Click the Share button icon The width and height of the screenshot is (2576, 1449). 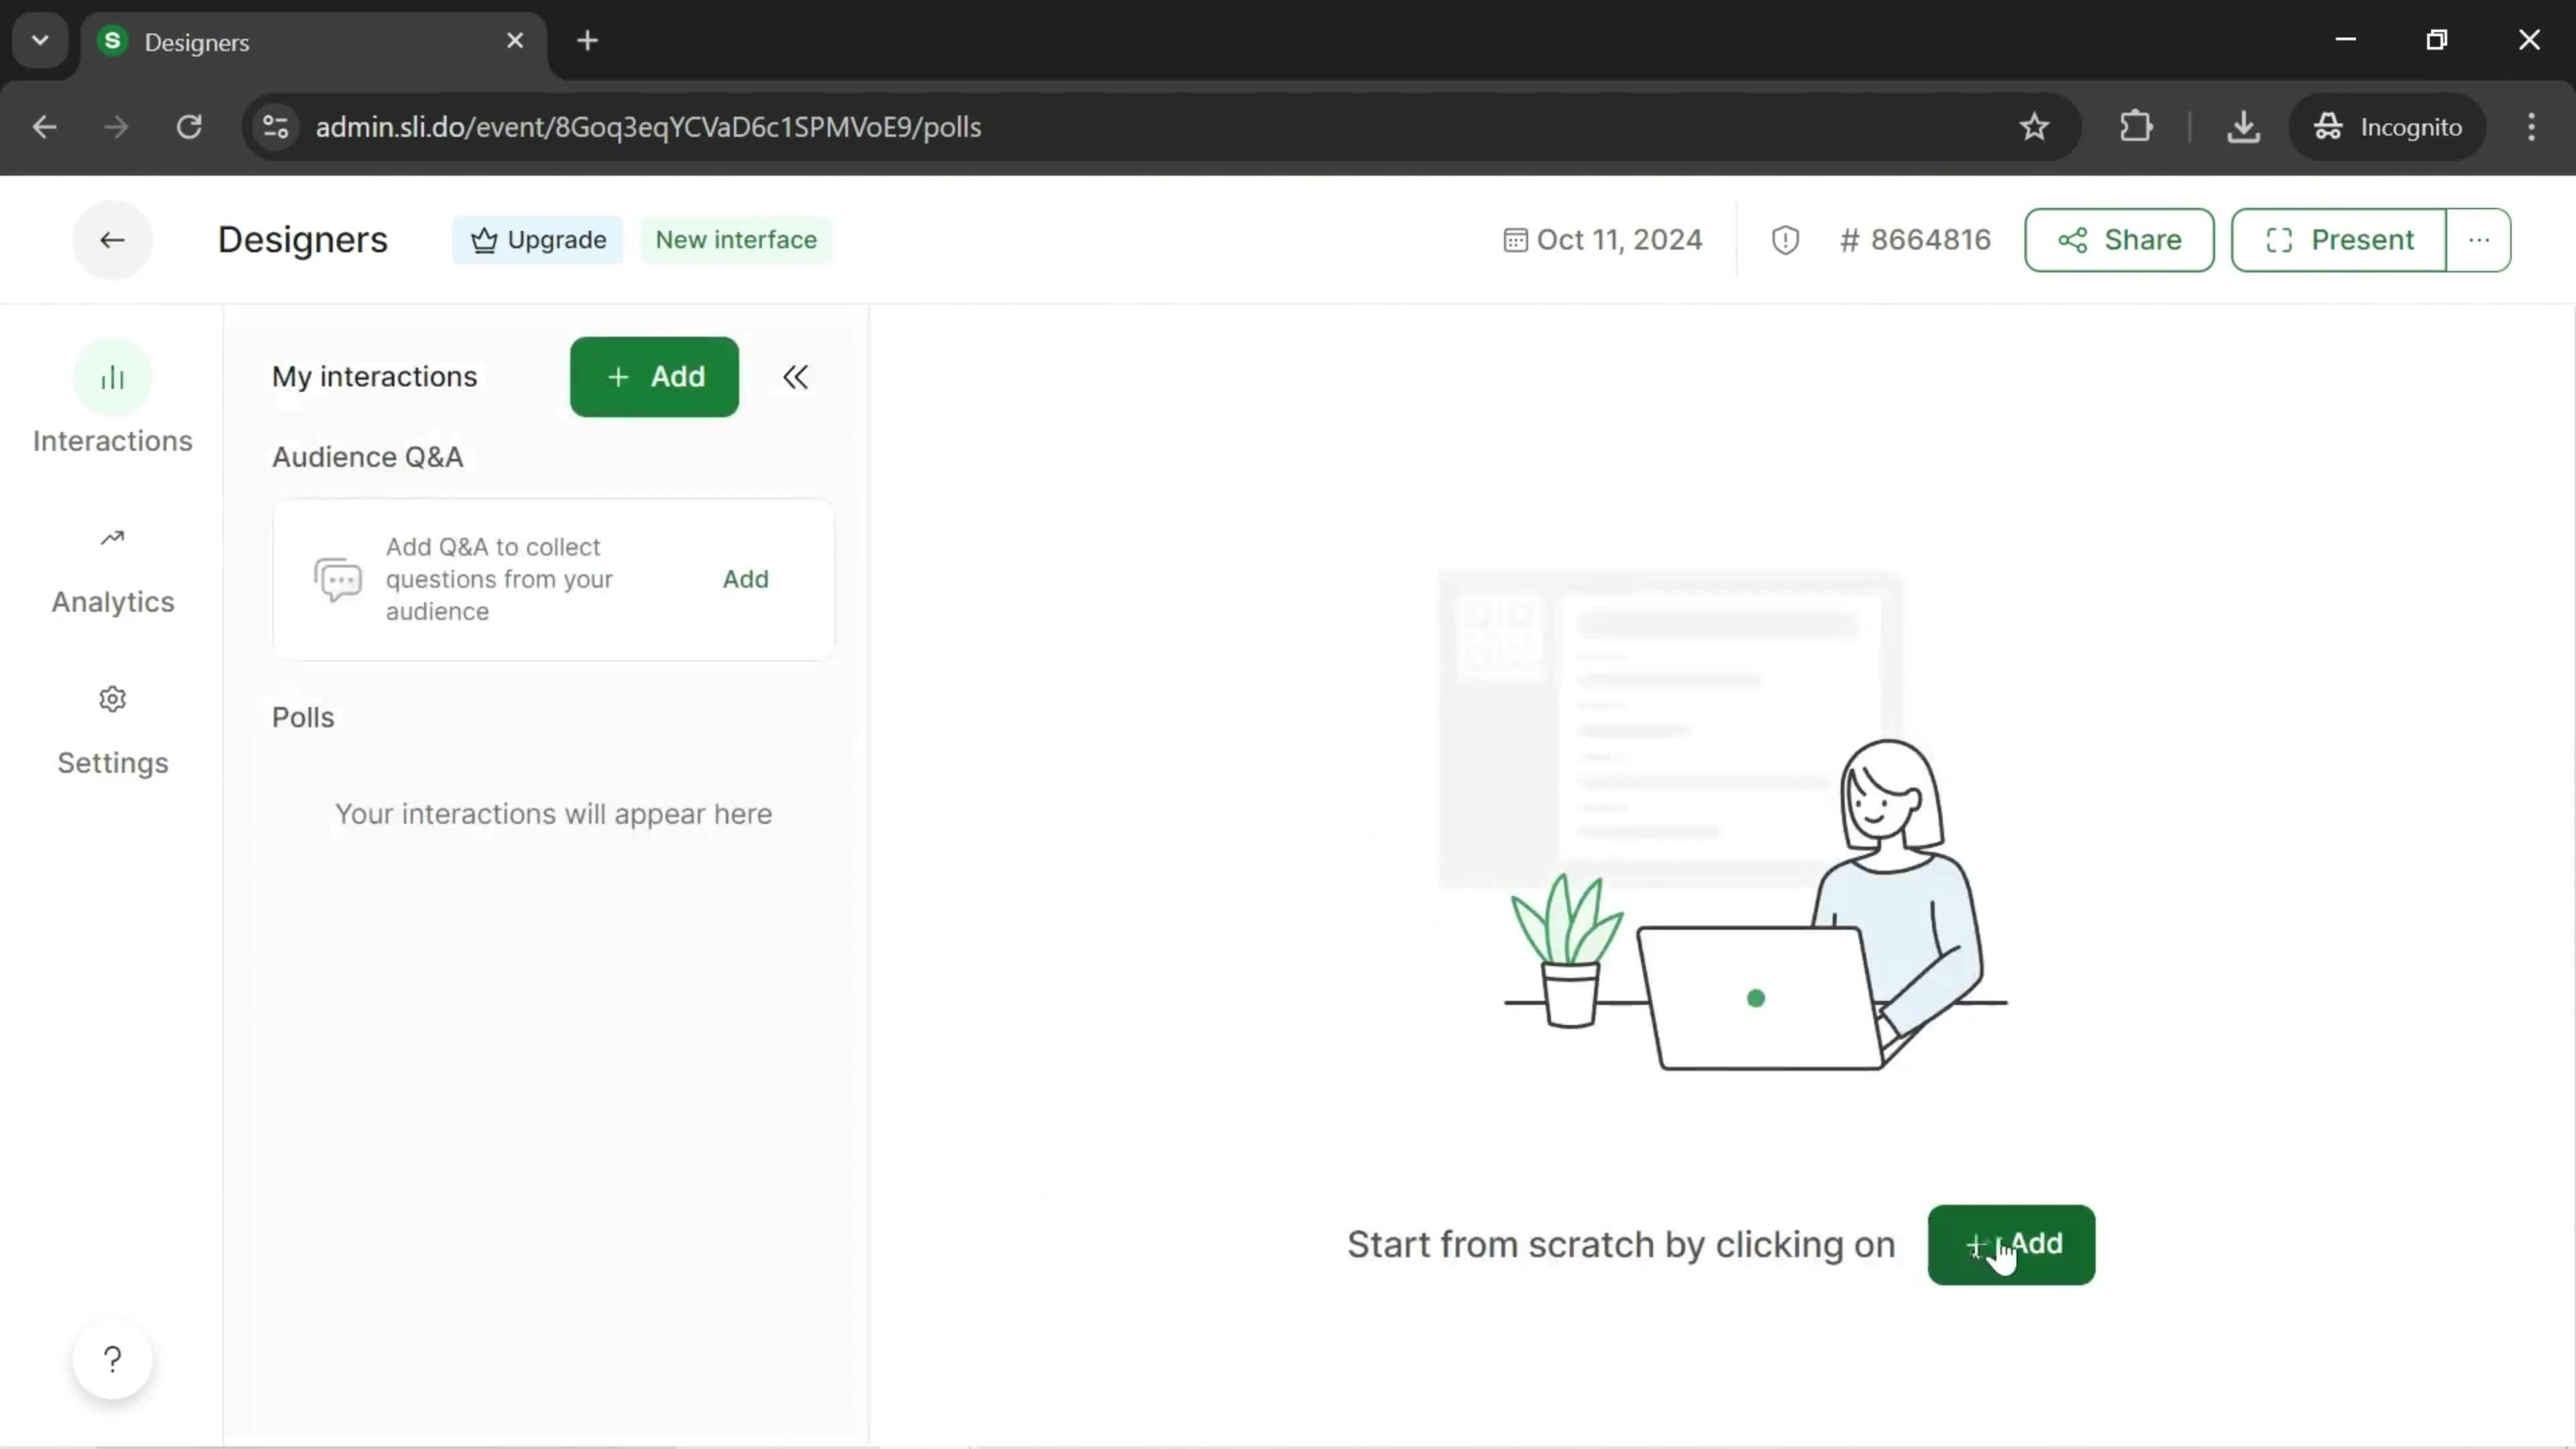(2074, 239)
